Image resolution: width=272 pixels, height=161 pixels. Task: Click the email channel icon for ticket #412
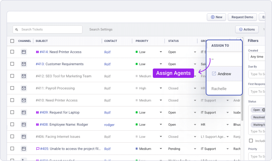click(24, 76)
